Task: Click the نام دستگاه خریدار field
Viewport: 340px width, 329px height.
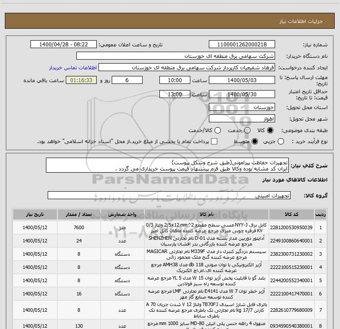Action: click(x=176, y=56)
